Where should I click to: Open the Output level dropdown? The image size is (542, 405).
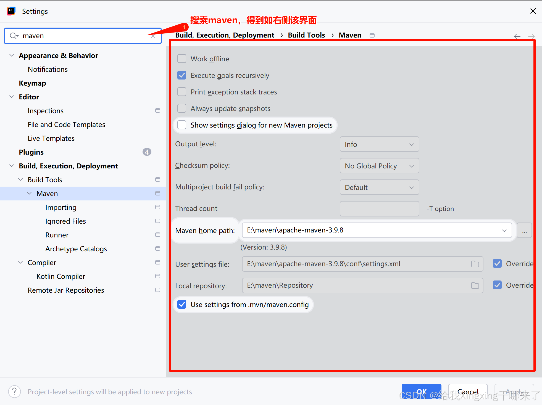[379, 144]
